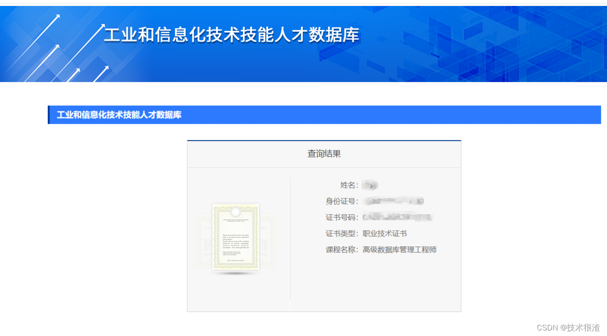The height and width of the screenshot is (336, 607).
Task: Click the 证书类型 field label
Action: (342, 234)
